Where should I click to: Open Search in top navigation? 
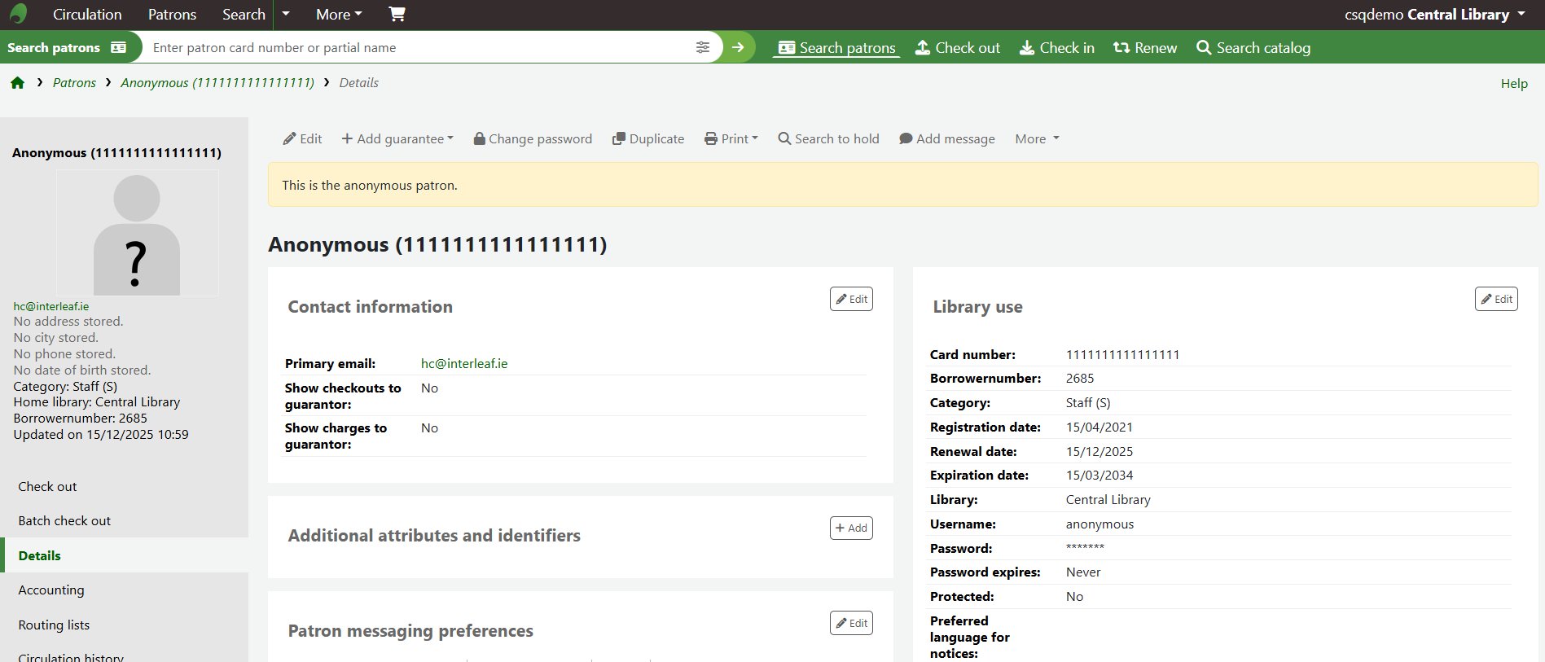pos(244,14)
